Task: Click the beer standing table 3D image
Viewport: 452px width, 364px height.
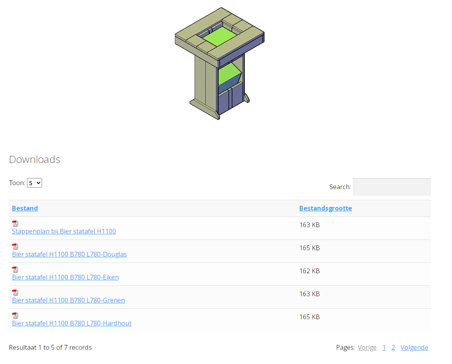Action: [x=219, y=63]
